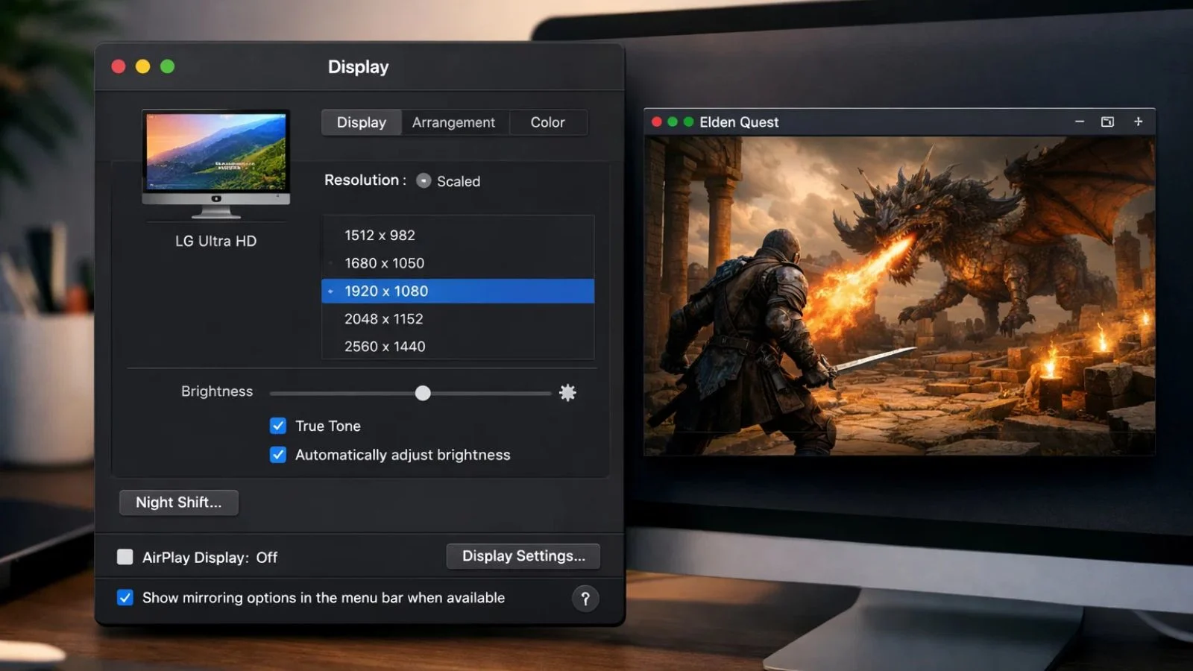Open the Color tab
Image resolution: width=1193 pixels, height=671 pixels.
(547, 122)
